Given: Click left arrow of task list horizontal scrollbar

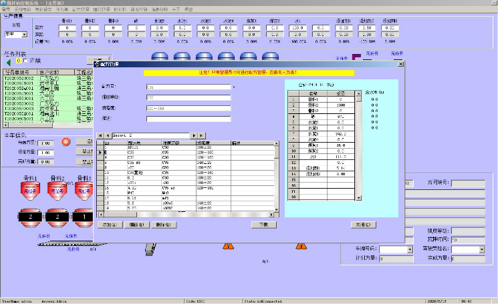Looking at the screenshot, I should [6, 125].
